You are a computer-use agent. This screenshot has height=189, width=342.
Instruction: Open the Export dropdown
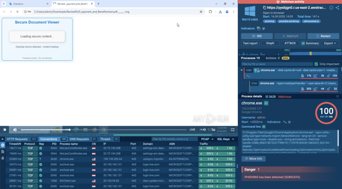tap(330, 43)
